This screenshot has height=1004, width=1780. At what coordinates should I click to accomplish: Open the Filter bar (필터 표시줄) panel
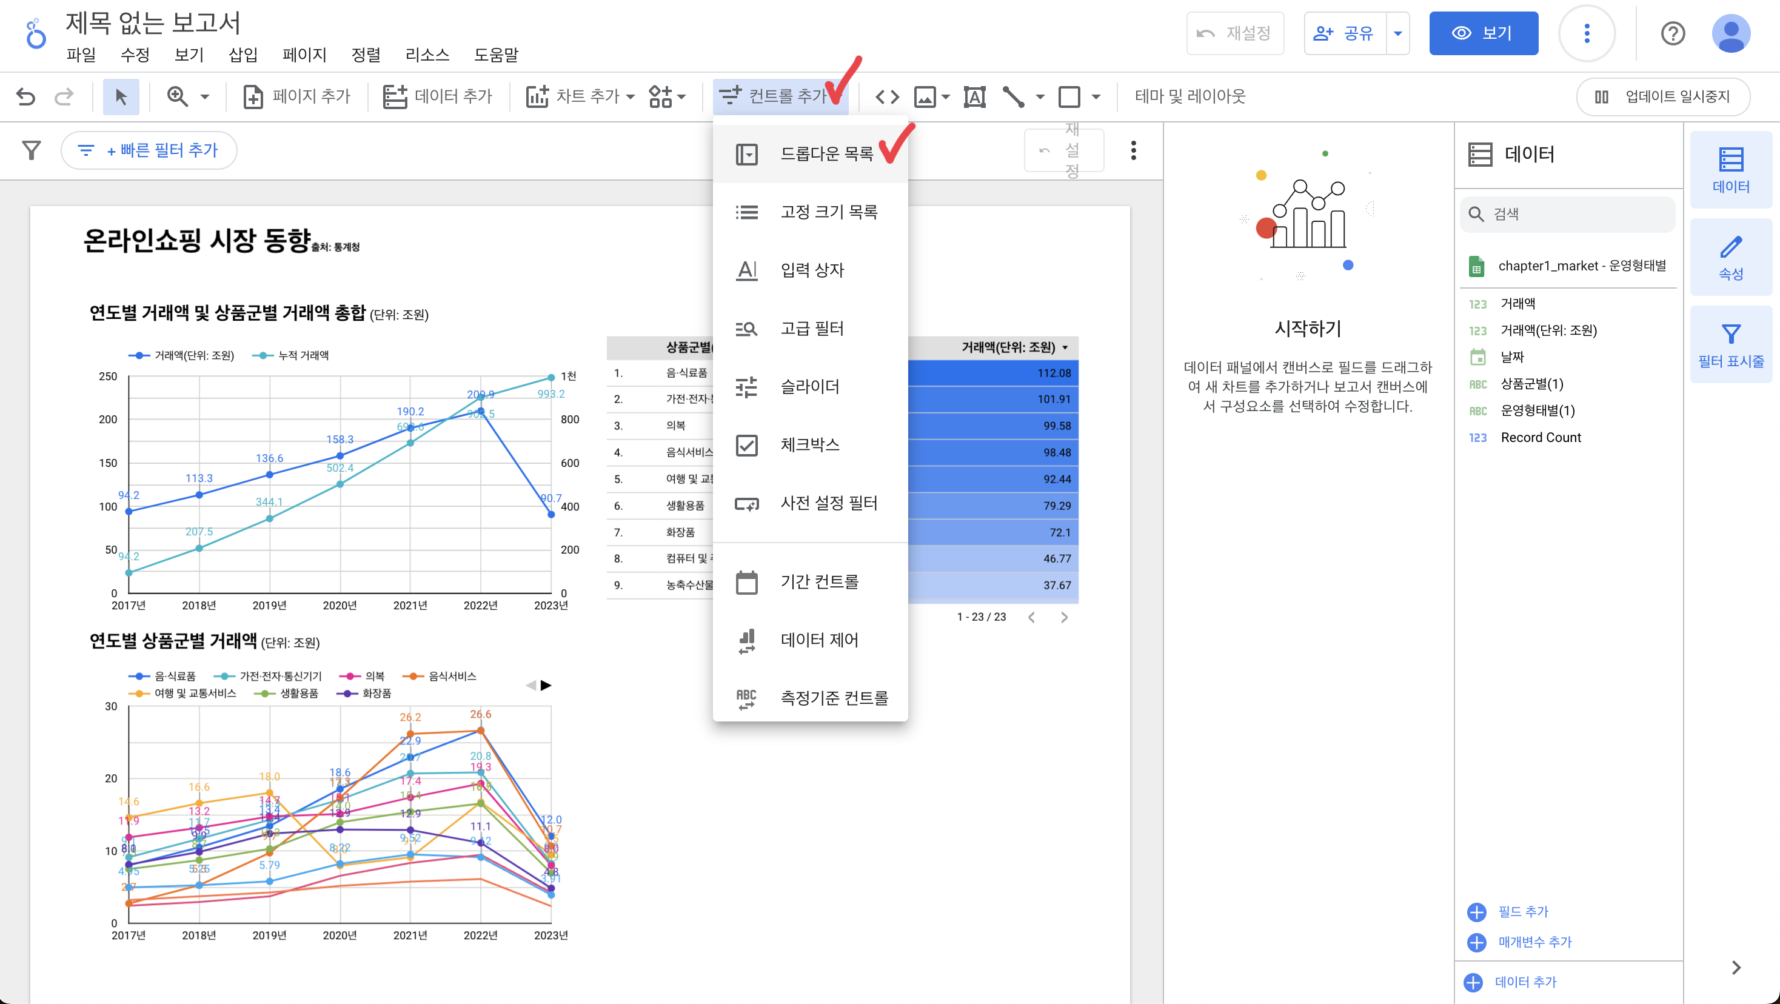pos(1730,345)
